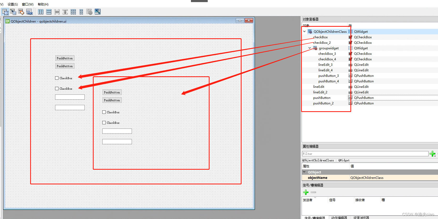This screenshot has width=438, height=219.
Task: Select pushButton in the object inspector
Action: (322, 98)
